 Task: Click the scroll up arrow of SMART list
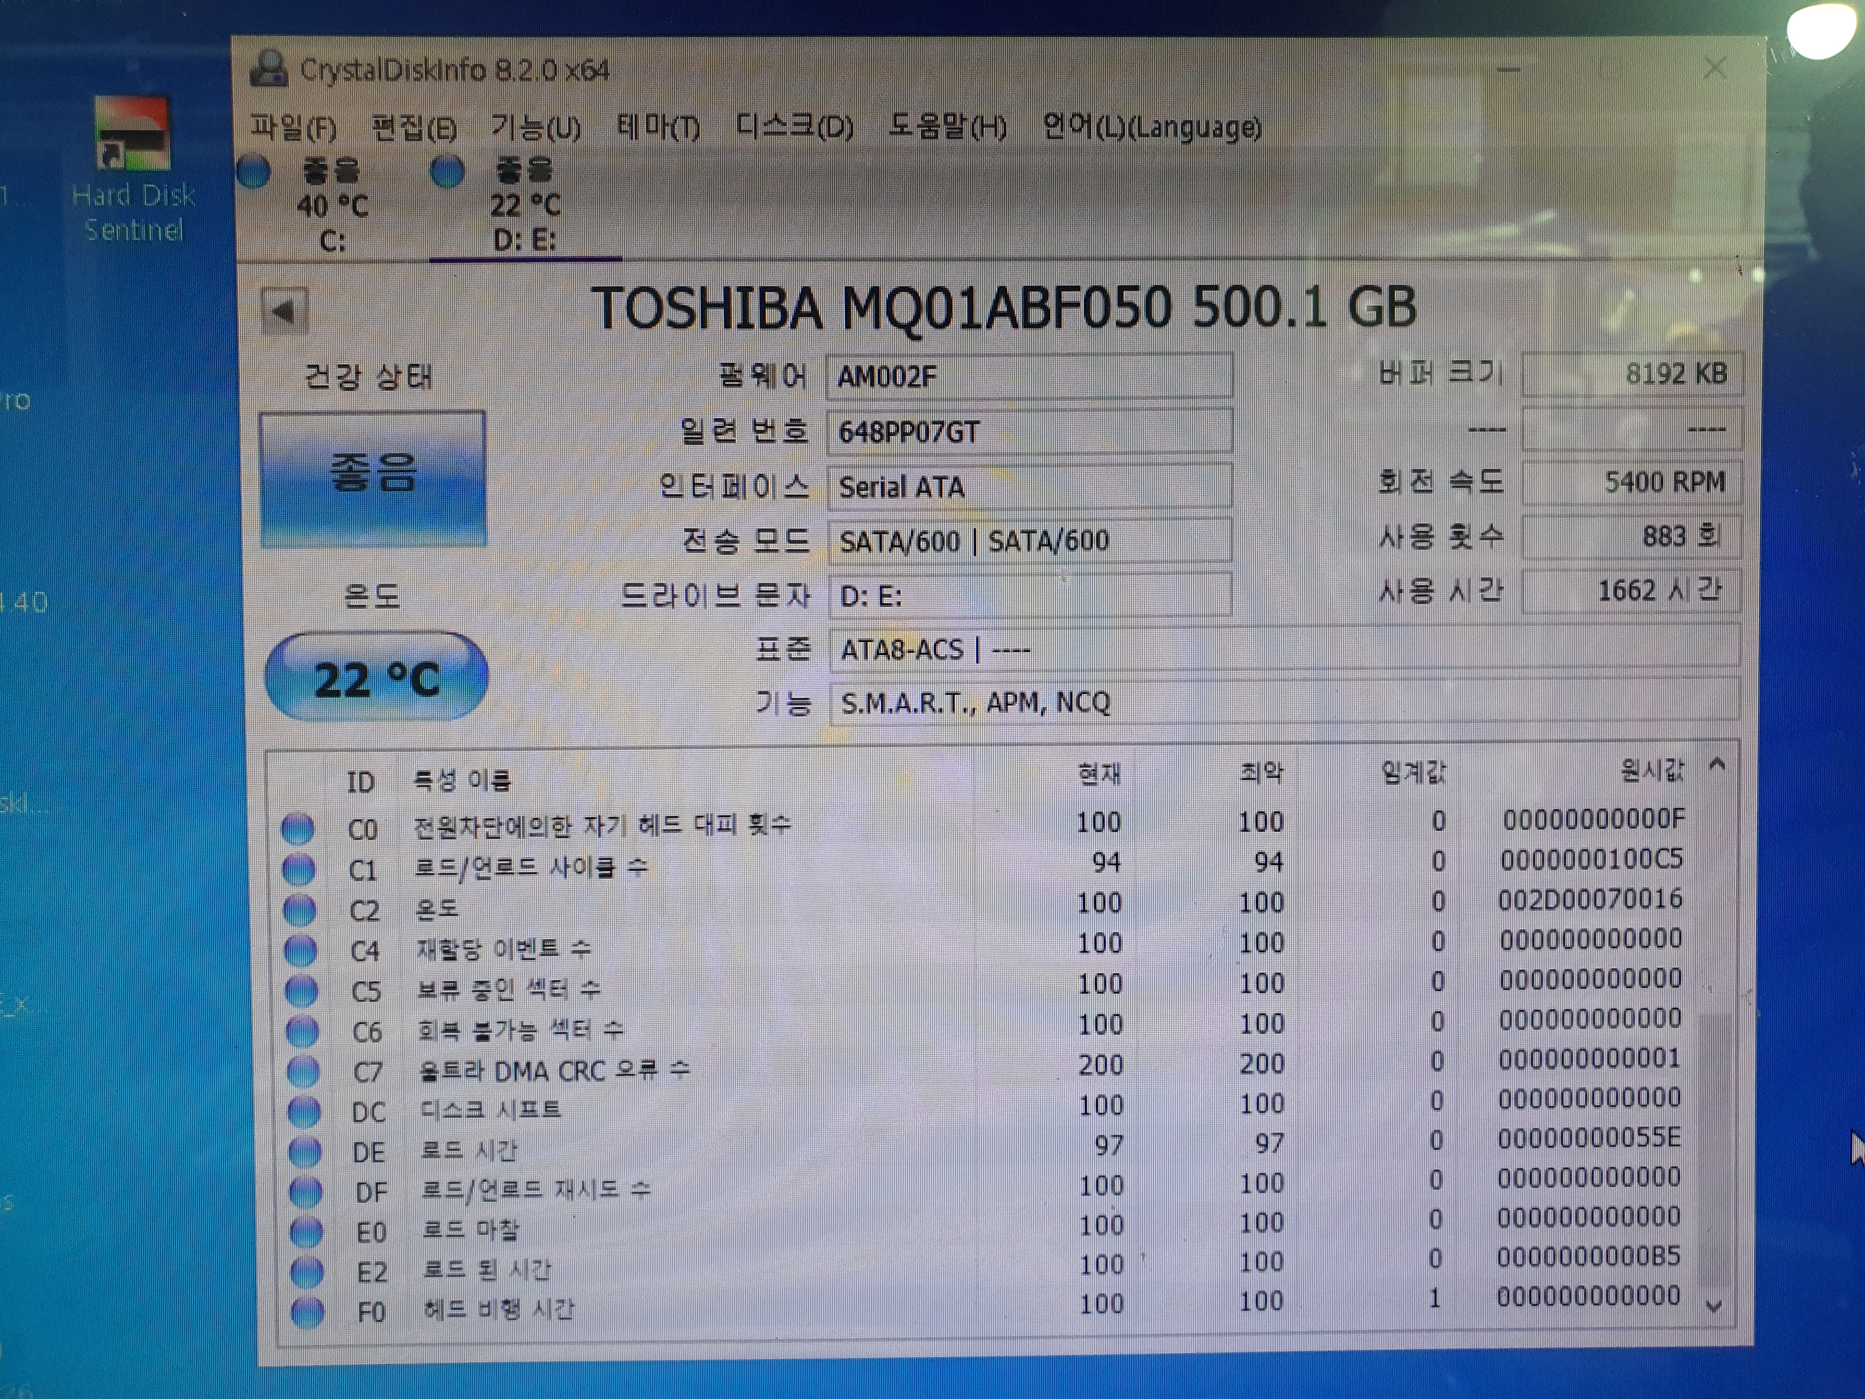coord(1716,765)
